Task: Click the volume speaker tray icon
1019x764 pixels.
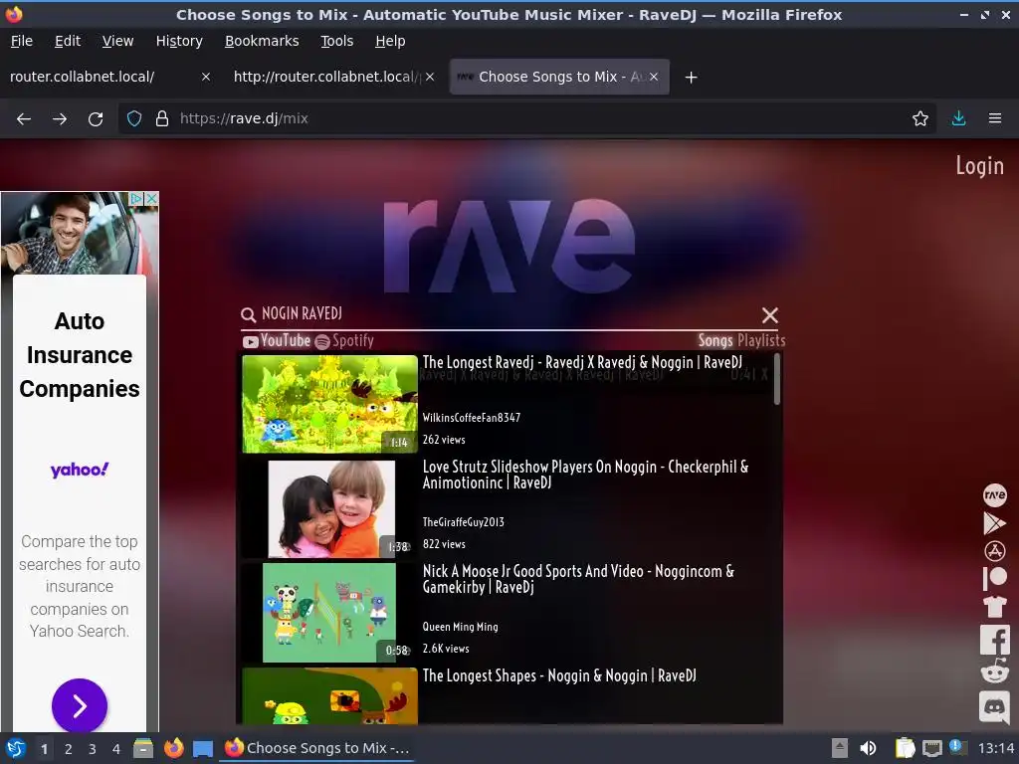Action: point(868,748)
